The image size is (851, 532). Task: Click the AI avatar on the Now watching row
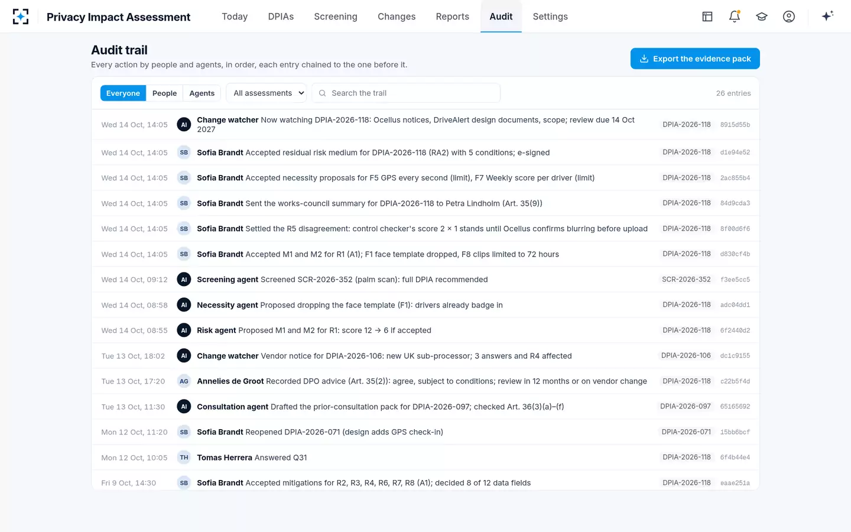click(184, 125)
